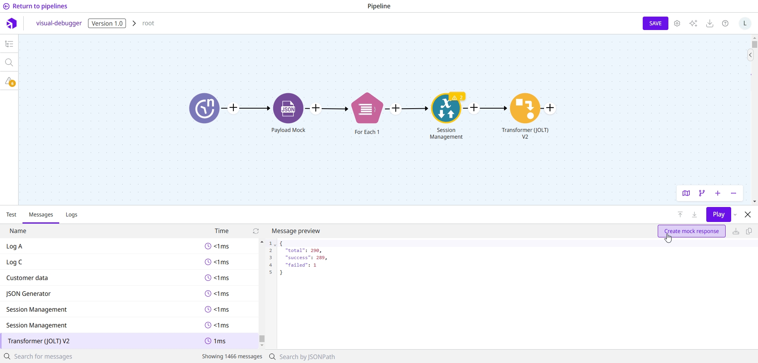The height and width of the screenshot is (363, 758).
Task: Click Create mock response button
Action: coord(691,231)
